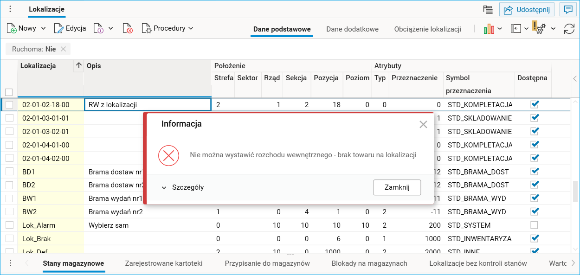This screenshot has width=580, height=275.
Task: Click the refresh icon in the toolbar
Action: (x=569, y=29)
